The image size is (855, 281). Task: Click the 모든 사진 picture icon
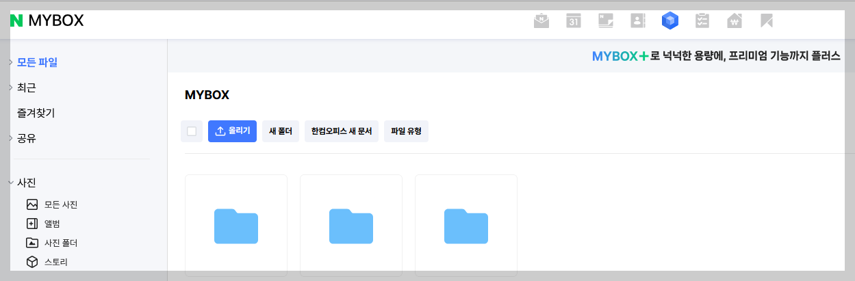31,204
